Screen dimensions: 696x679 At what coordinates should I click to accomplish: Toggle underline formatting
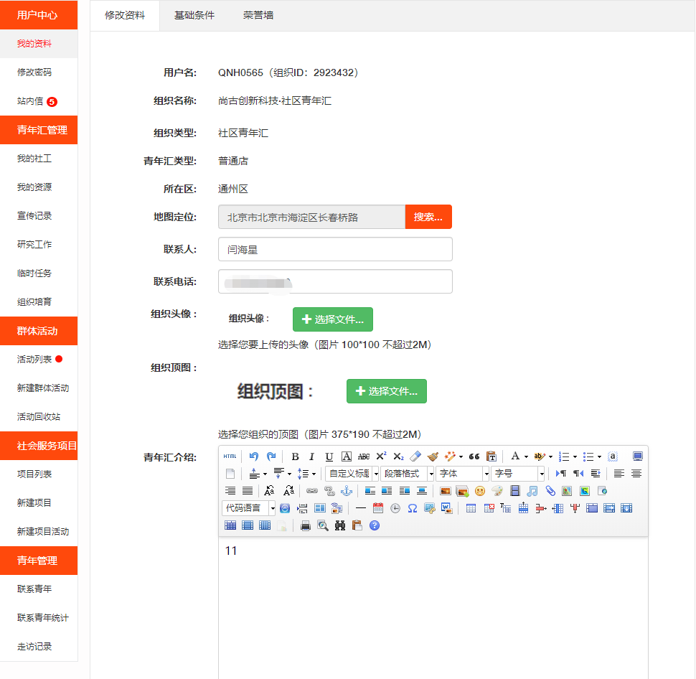pos(329,456)
